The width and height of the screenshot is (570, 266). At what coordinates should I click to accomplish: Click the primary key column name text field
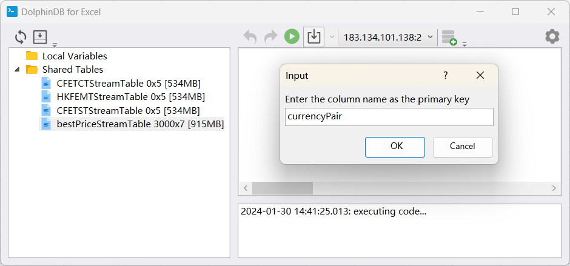389,117
